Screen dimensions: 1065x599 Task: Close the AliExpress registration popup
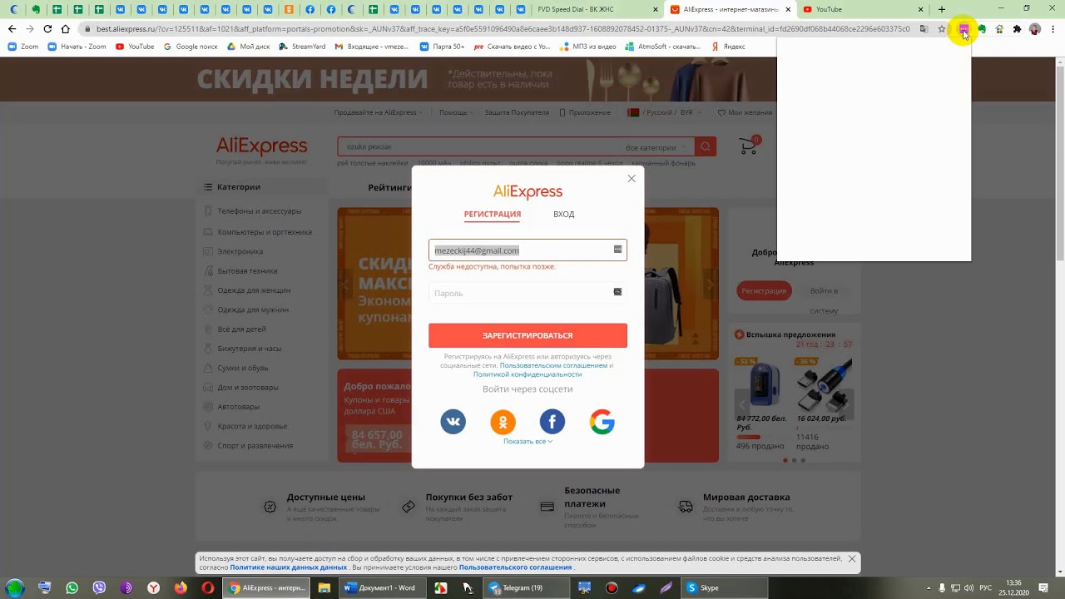coord(632,178)
